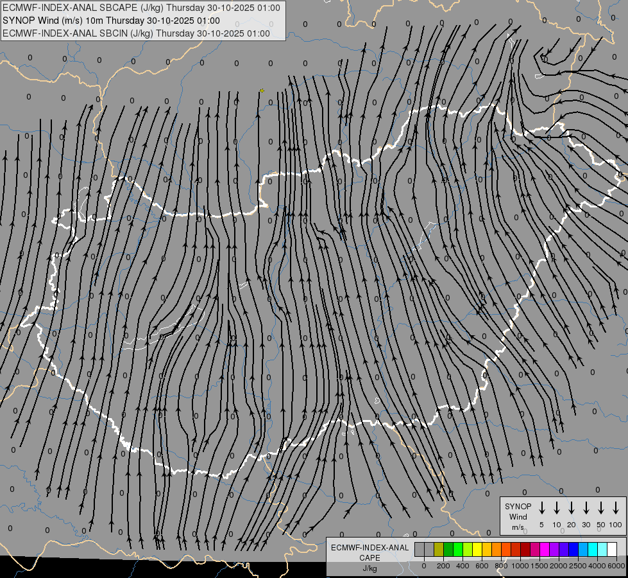This screenshot has height=578, width=628.
Task: Select the wind arrow above 10 m/s
Action: click(556, 508)
